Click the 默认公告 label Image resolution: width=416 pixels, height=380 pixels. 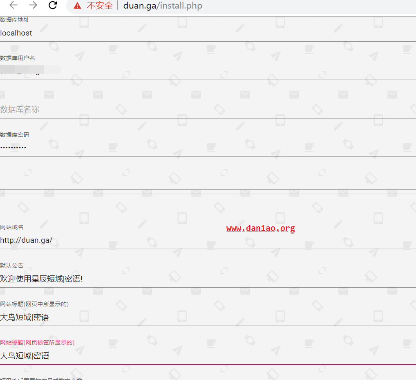coord(12,266)
